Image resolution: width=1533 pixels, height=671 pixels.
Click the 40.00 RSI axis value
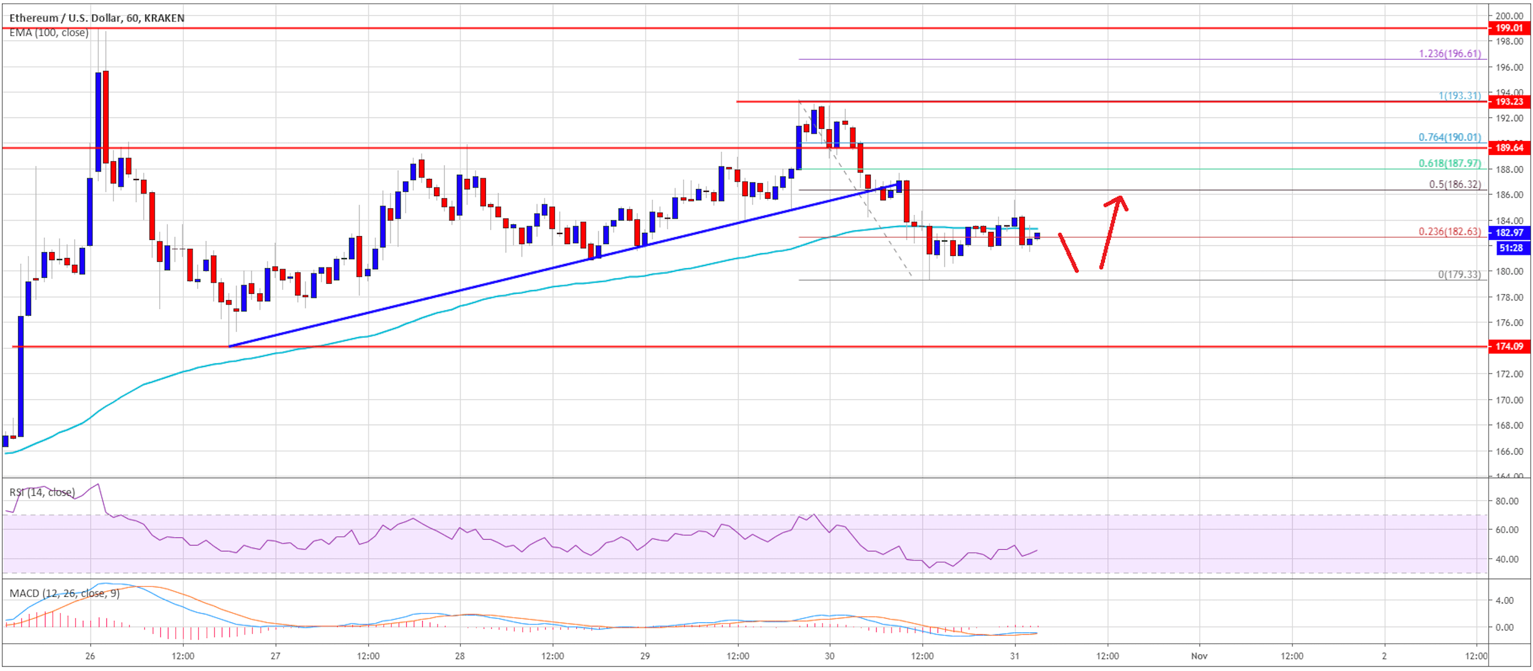point(1507,559)
